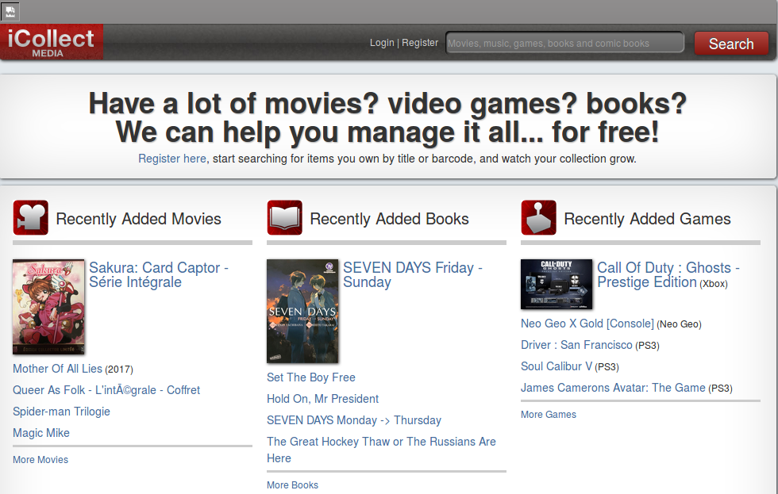Go to More Movies
778x494 pixels.
(x=40, y=459)
